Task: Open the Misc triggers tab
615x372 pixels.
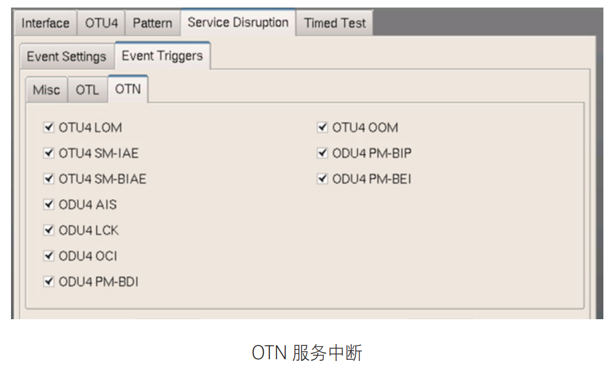Action: pos(46,90)
